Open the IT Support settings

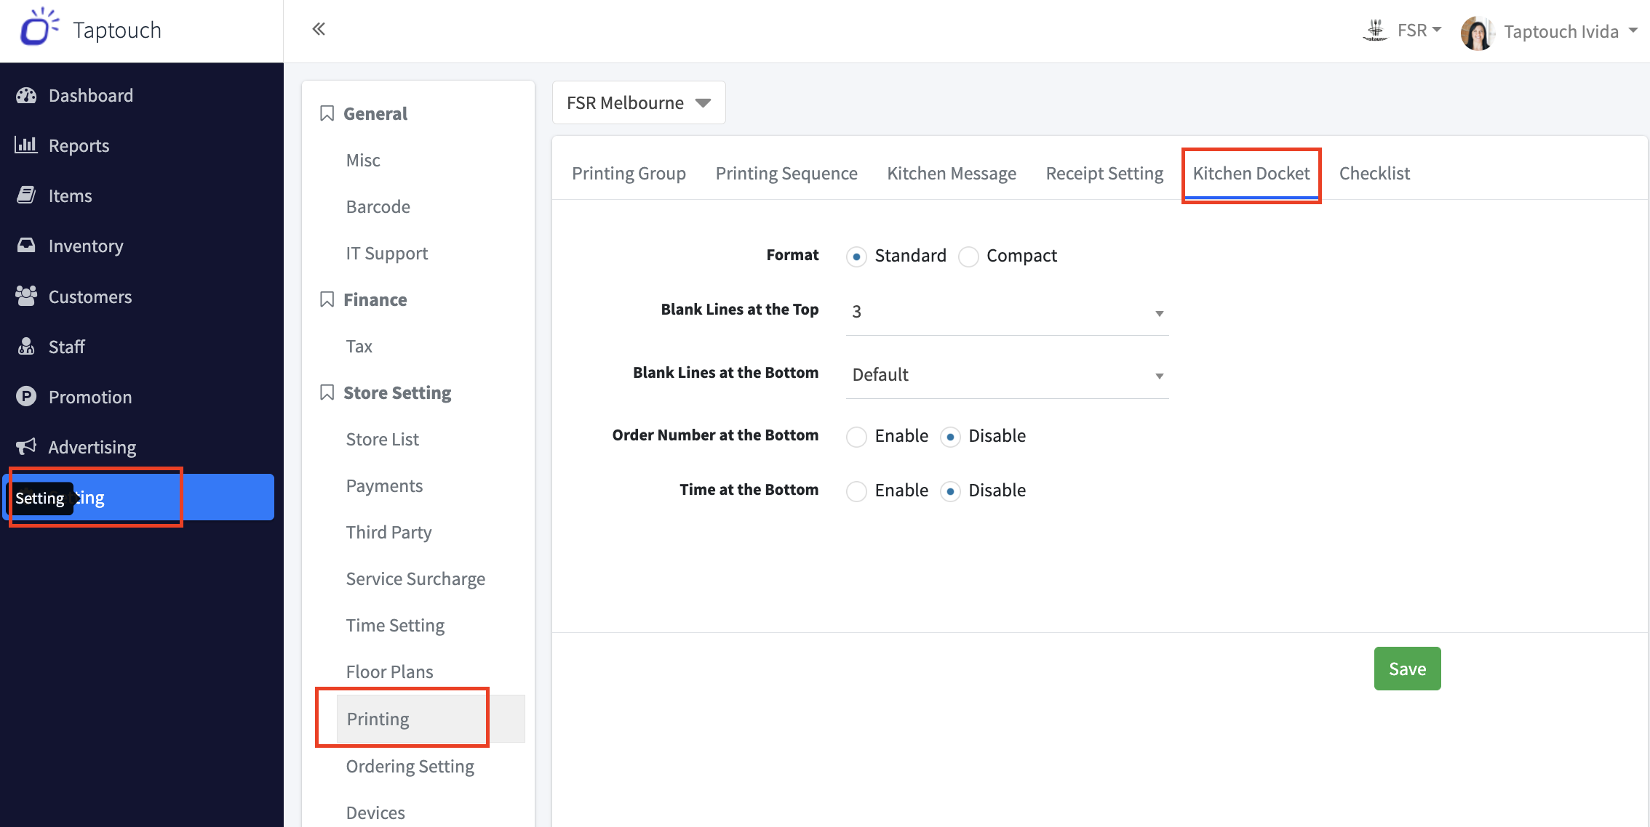386,253
